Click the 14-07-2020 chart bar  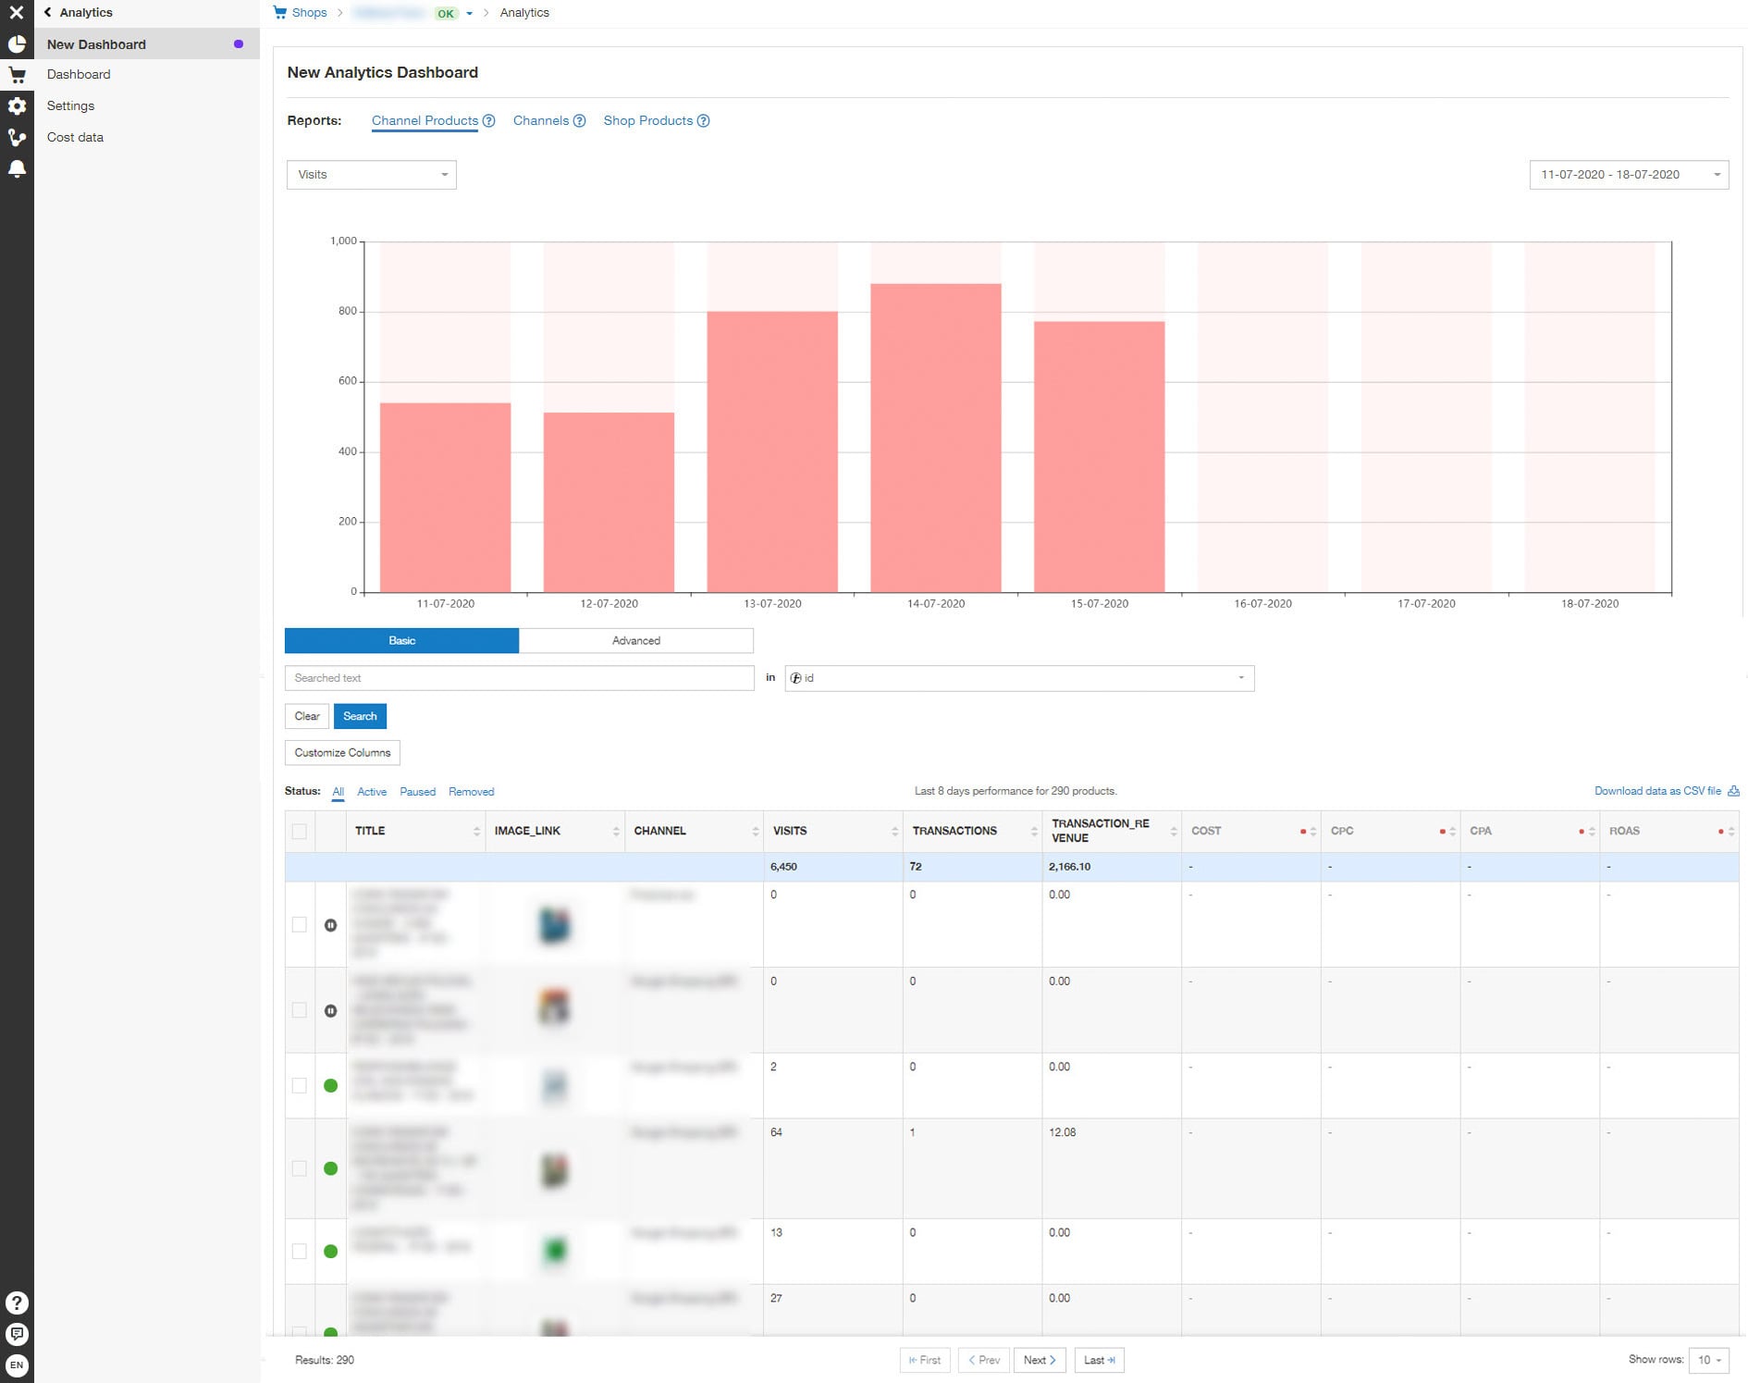pos(936,438)
